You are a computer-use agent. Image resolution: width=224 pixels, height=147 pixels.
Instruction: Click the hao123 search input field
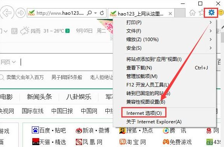(66, 62)
